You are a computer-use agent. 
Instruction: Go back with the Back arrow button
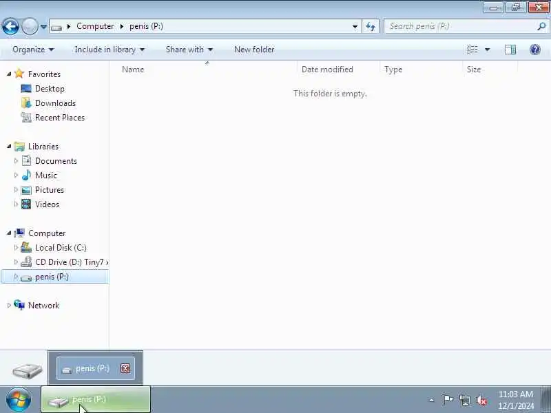point(10,26)
